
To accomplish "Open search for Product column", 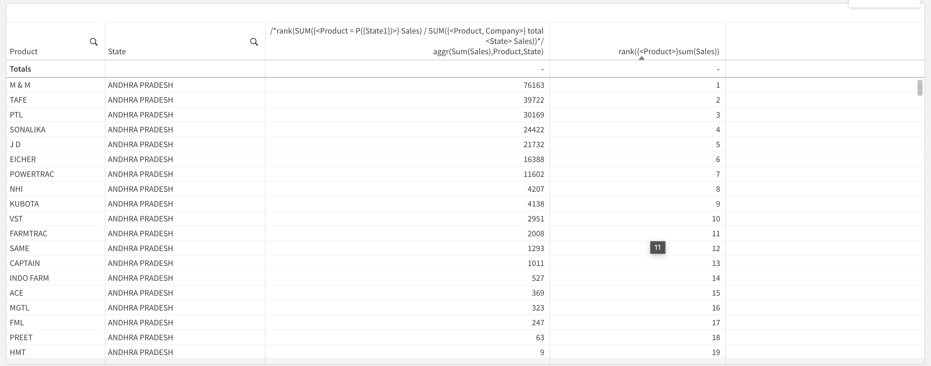I will pos(94,42).
